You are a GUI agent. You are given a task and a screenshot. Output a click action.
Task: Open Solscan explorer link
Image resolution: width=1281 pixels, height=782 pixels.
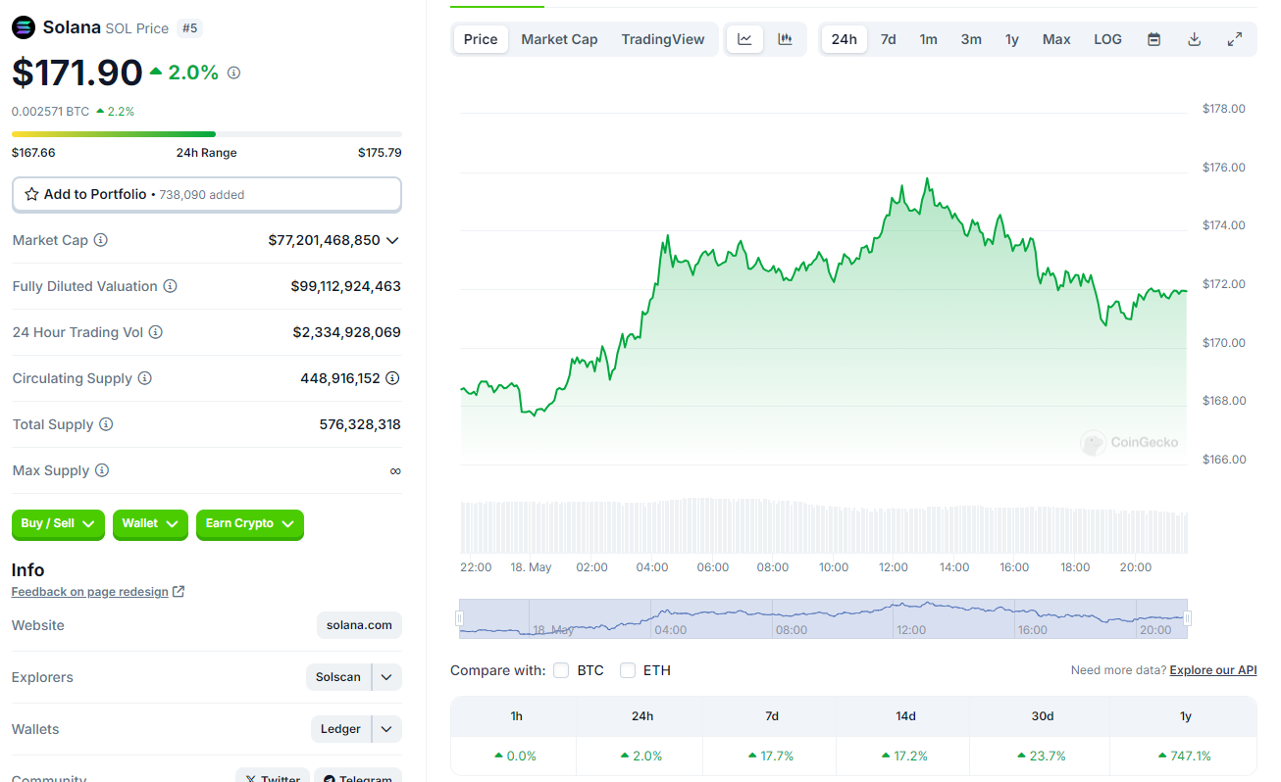click(x=338, y=677)
